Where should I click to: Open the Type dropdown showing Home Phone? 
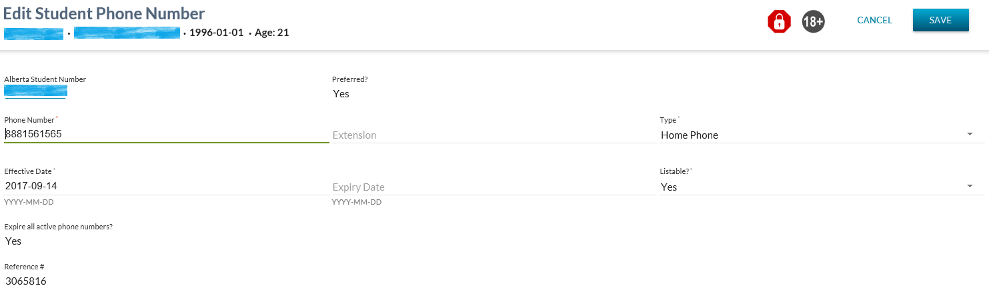(x=810, y=135)
